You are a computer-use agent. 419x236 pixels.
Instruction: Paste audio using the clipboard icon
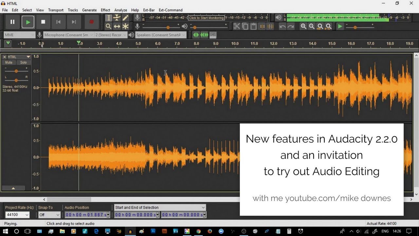pos(254,27)
